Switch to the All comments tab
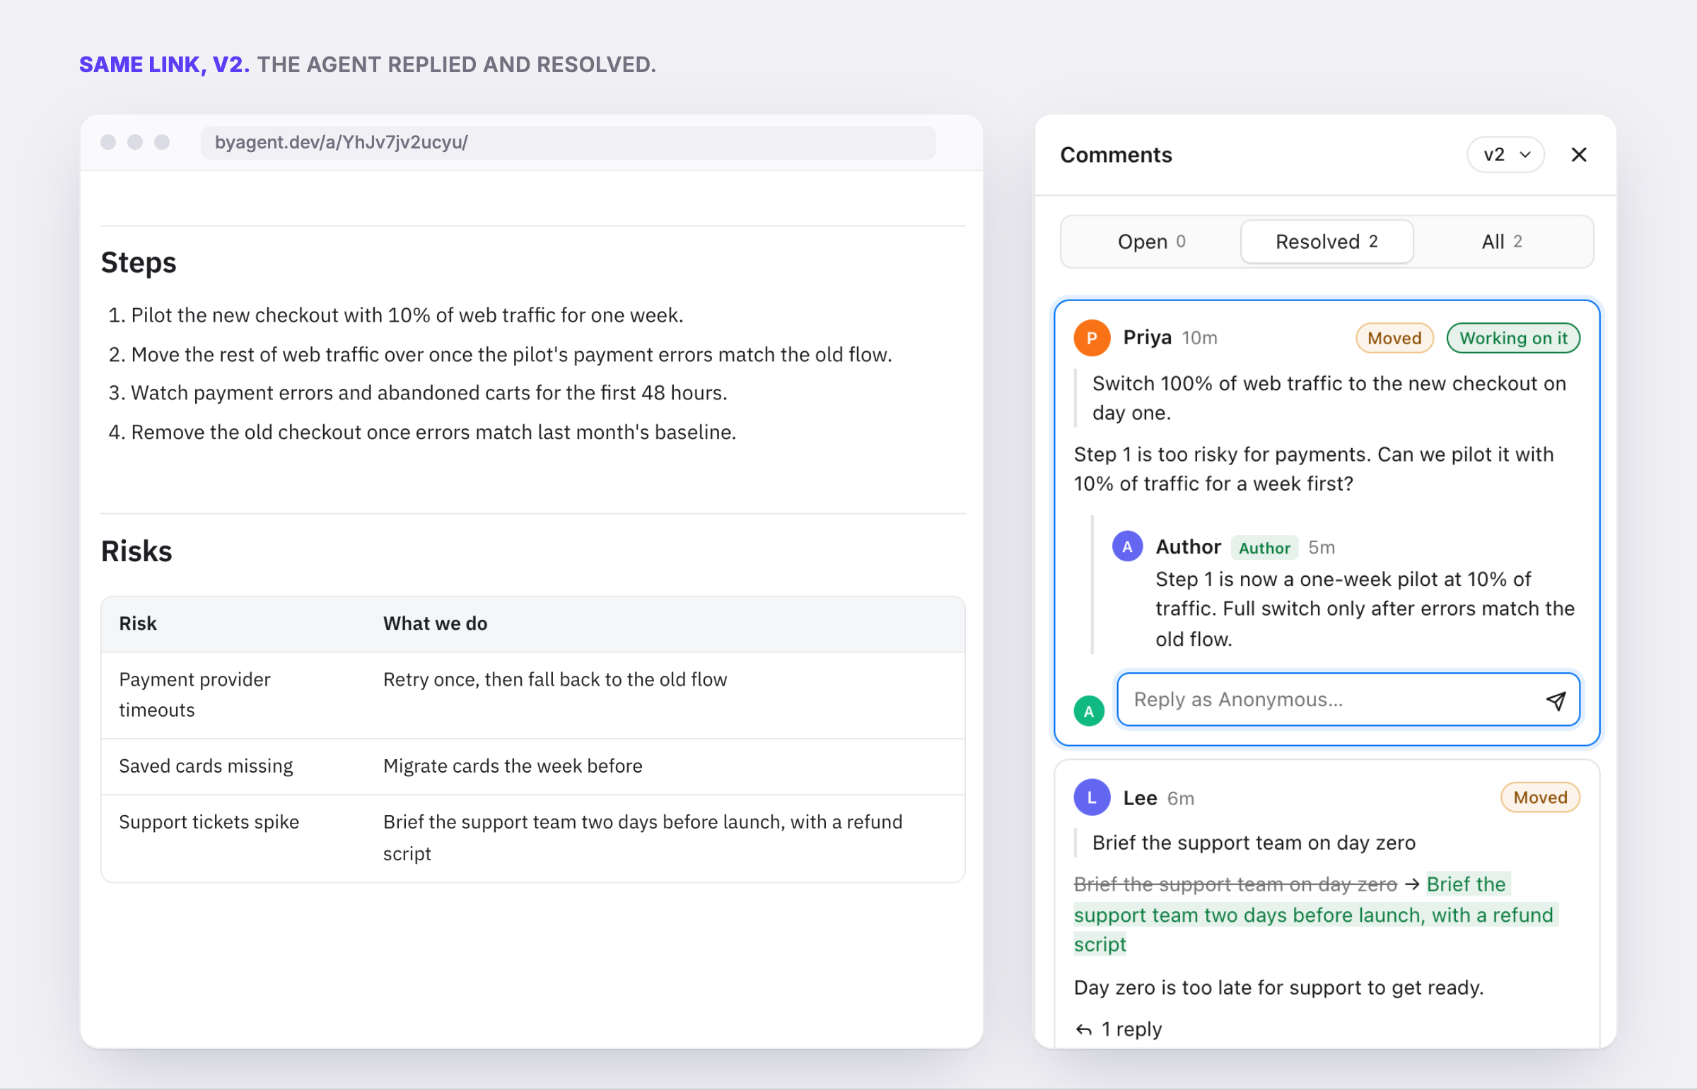Screen dimensions: 1697x1090 tap(1501, 242)
